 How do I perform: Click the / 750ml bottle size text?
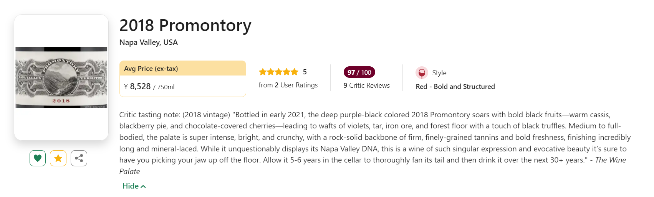click(x=164, y=87)
